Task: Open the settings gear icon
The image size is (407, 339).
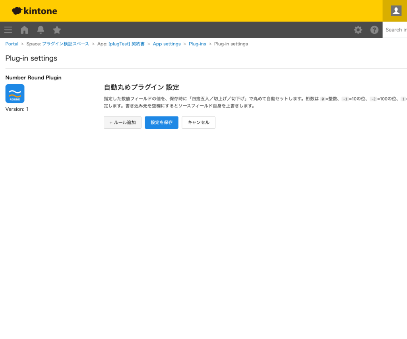Action: (358, 30)
